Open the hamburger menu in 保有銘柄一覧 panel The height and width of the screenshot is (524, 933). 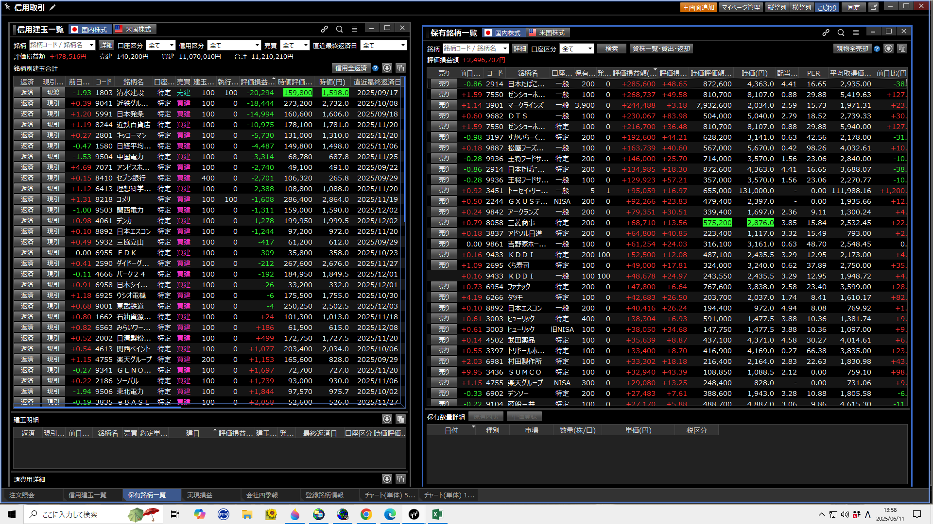[856, 33]
